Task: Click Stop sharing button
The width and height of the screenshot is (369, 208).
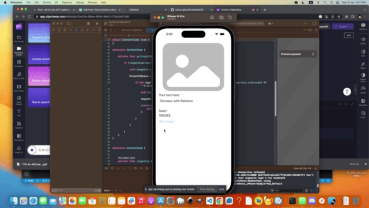Action: pyautogui.click(x=206, y=189)
